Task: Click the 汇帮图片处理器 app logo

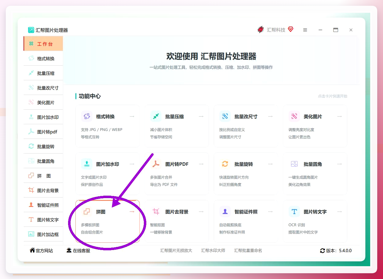Action: (31, 30)
